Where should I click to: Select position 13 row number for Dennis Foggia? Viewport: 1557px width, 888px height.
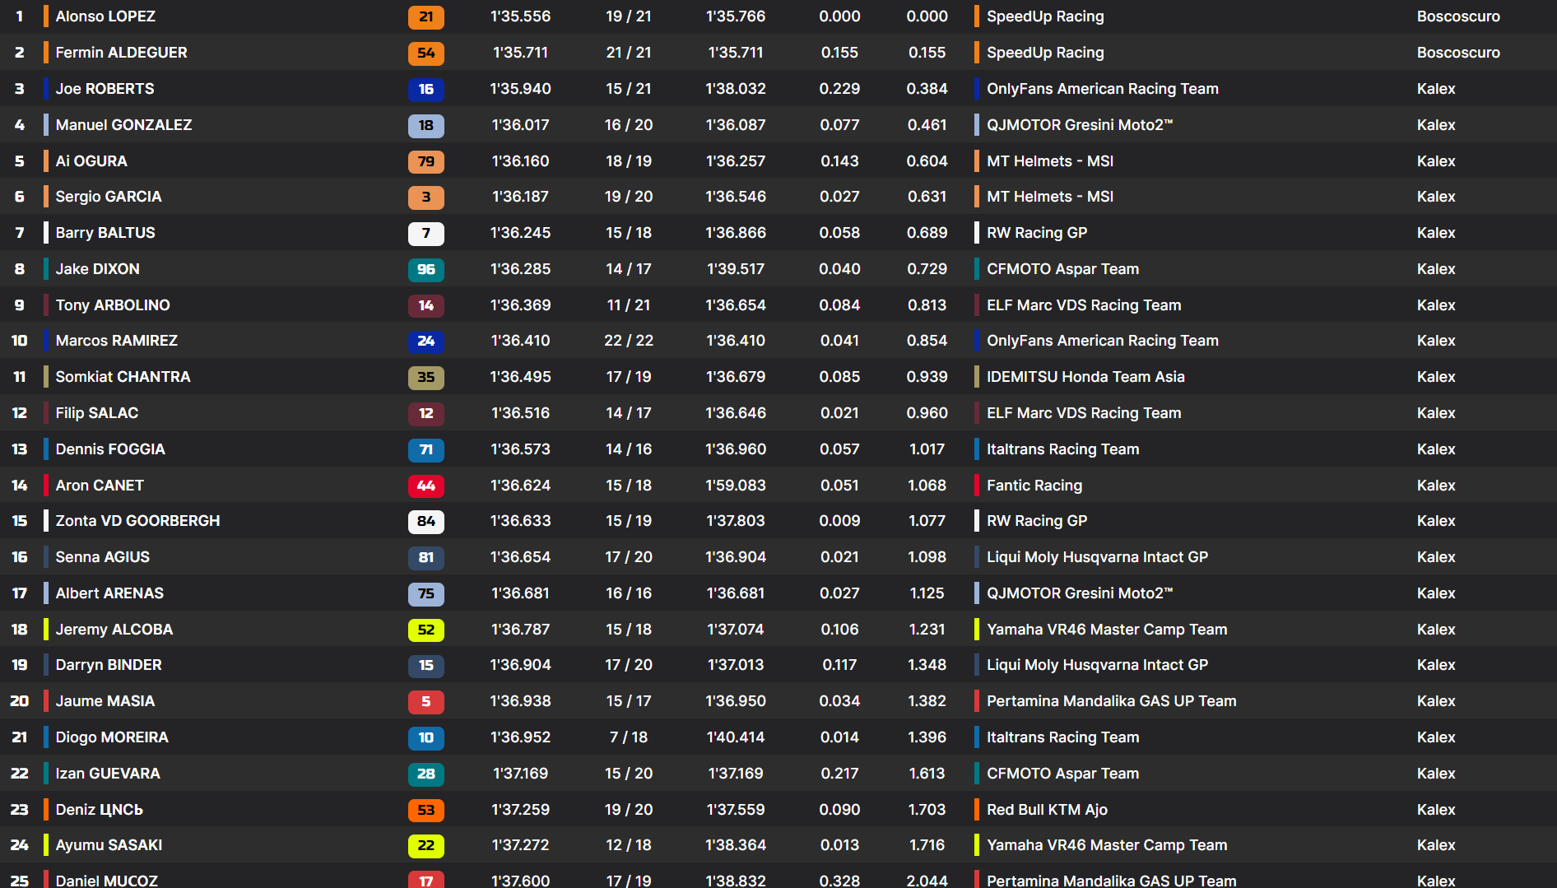[20, 449]
